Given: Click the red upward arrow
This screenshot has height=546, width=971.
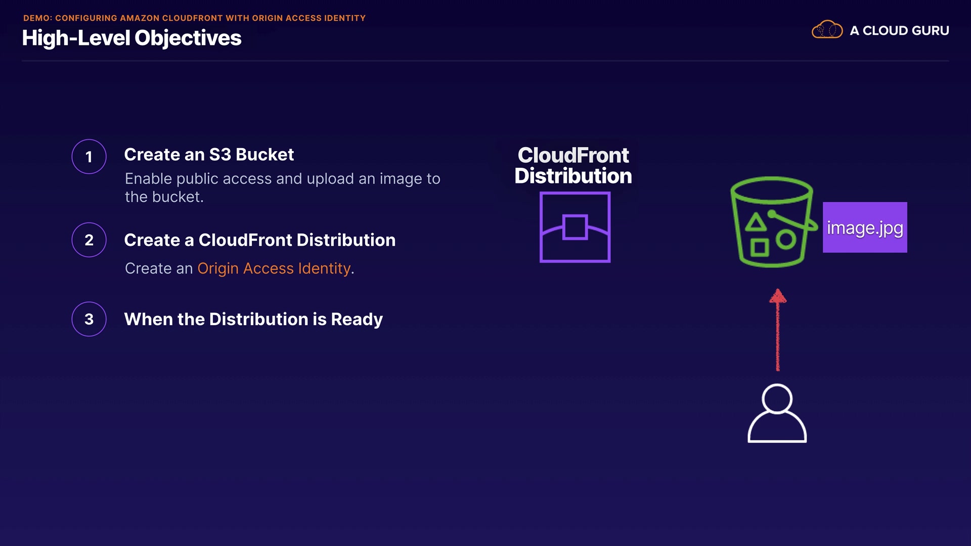Looking at the screenshot, I should tap(778, 330).
